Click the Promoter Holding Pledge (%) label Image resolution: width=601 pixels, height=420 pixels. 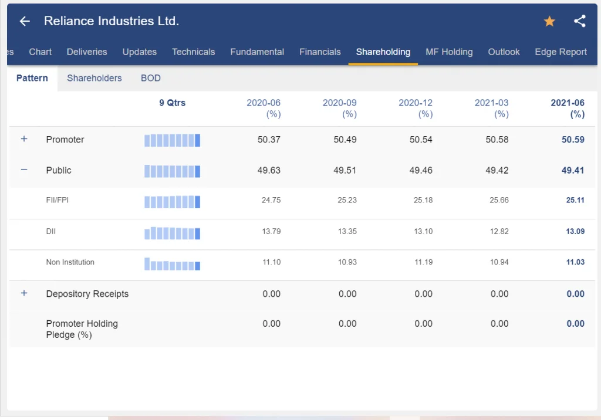pos(82,329)
